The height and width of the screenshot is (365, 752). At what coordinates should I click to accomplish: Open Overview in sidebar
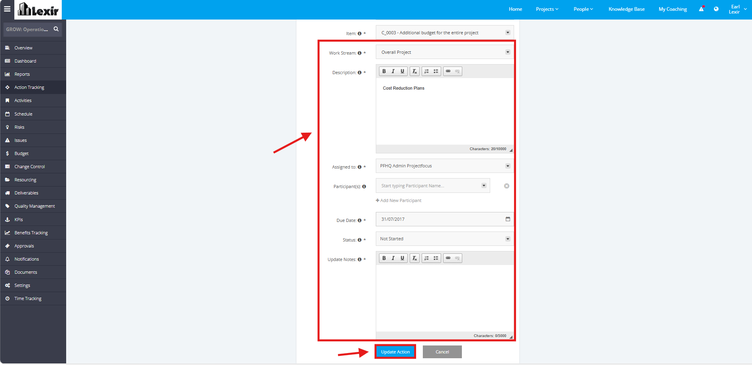pos(33,48)
